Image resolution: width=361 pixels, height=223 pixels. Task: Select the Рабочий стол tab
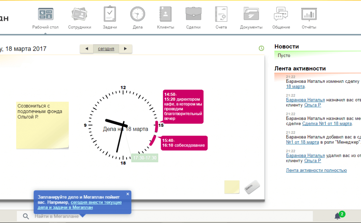(x=45, y=18)
